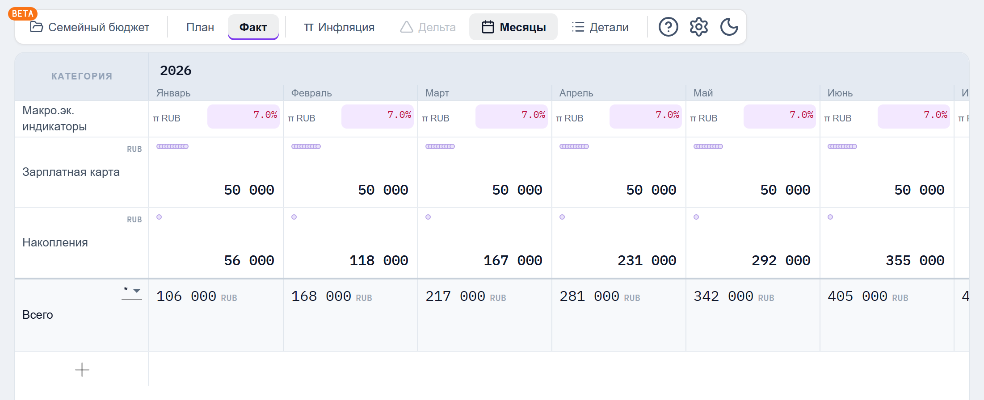The image size is (984, 400).
Task: Click the dotted marker in Зарплатная карта Май
Action: [708, 146]
